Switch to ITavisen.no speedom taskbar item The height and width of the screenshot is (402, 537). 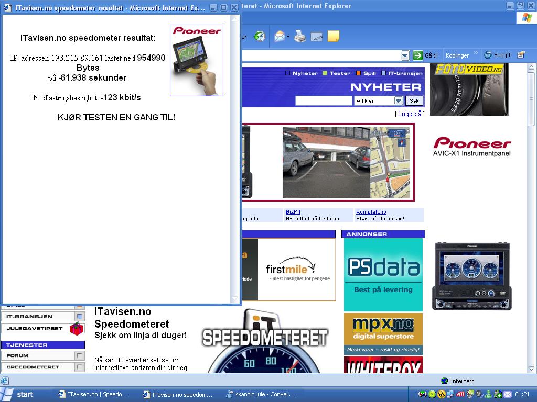(178, 394)
